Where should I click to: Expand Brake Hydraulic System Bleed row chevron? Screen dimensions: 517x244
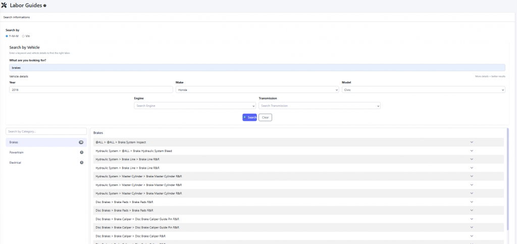[472, 151]
